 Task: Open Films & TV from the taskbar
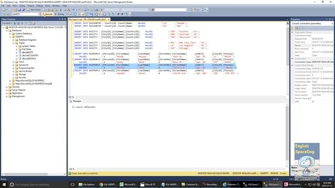click(x=148, y=184)
